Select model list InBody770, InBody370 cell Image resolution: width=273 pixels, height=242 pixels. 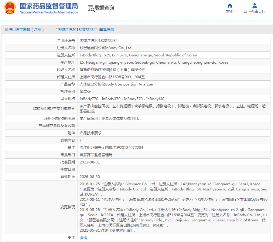click(x=122, y=99)
